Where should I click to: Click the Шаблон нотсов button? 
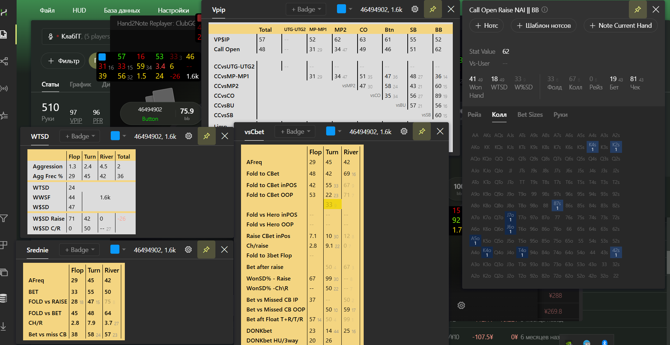tap(544, 26)
